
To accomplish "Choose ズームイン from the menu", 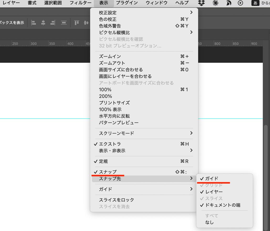I will [144, 57].
